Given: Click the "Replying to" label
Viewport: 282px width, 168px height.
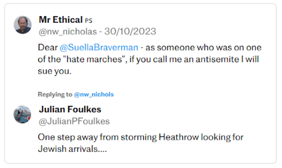Looking at the screenshot, I should (54, 94).
